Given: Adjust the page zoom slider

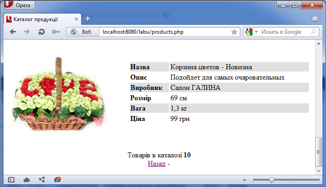Looking at the screenshot, I should click(271, 180).
